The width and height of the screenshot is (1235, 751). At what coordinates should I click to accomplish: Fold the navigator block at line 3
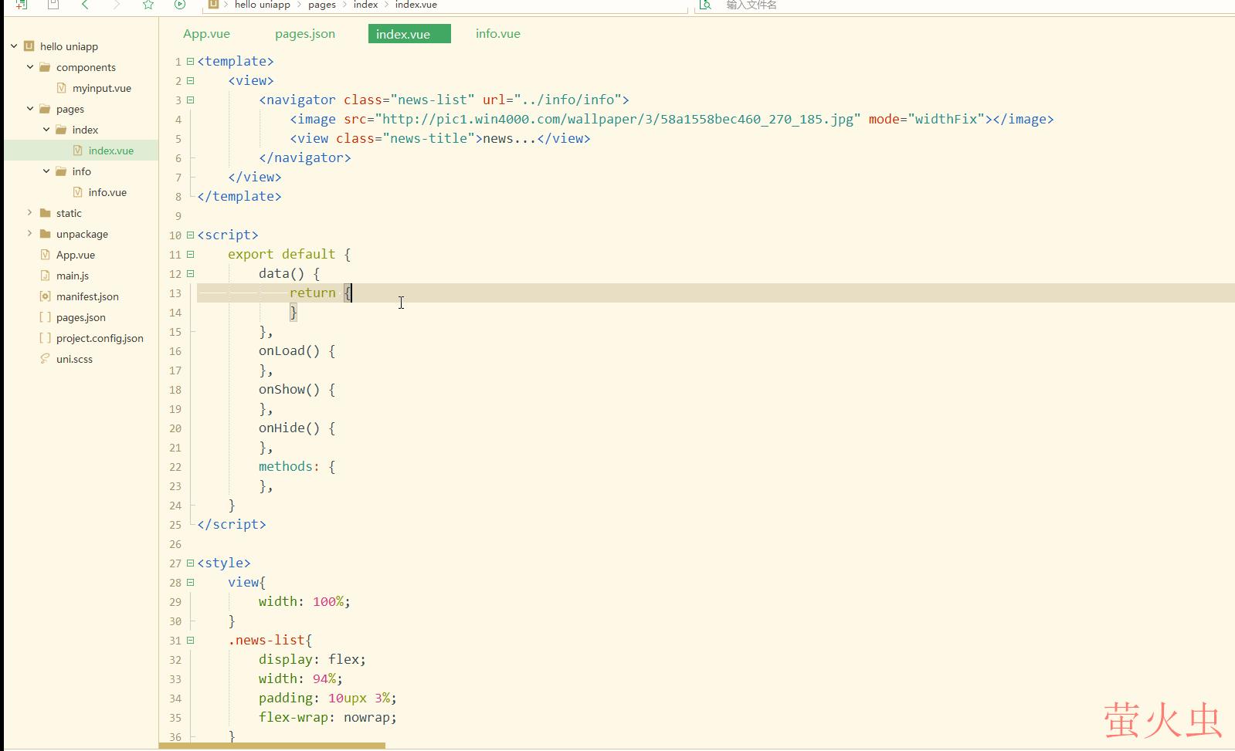tap(190, 100)
